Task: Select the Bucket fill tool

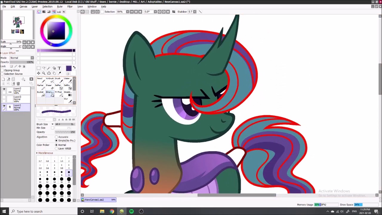Action: pos(41,94)
